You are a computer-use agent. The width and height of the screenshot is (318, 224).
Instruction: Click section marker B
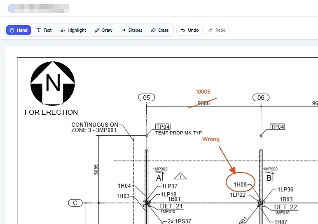click(x=269, y=178)
